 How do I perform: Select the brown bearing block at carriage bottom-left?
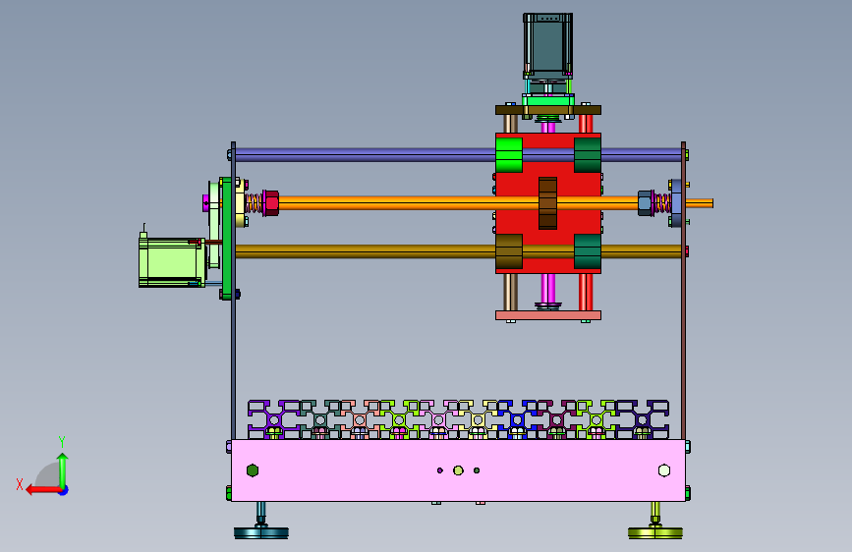509,251
